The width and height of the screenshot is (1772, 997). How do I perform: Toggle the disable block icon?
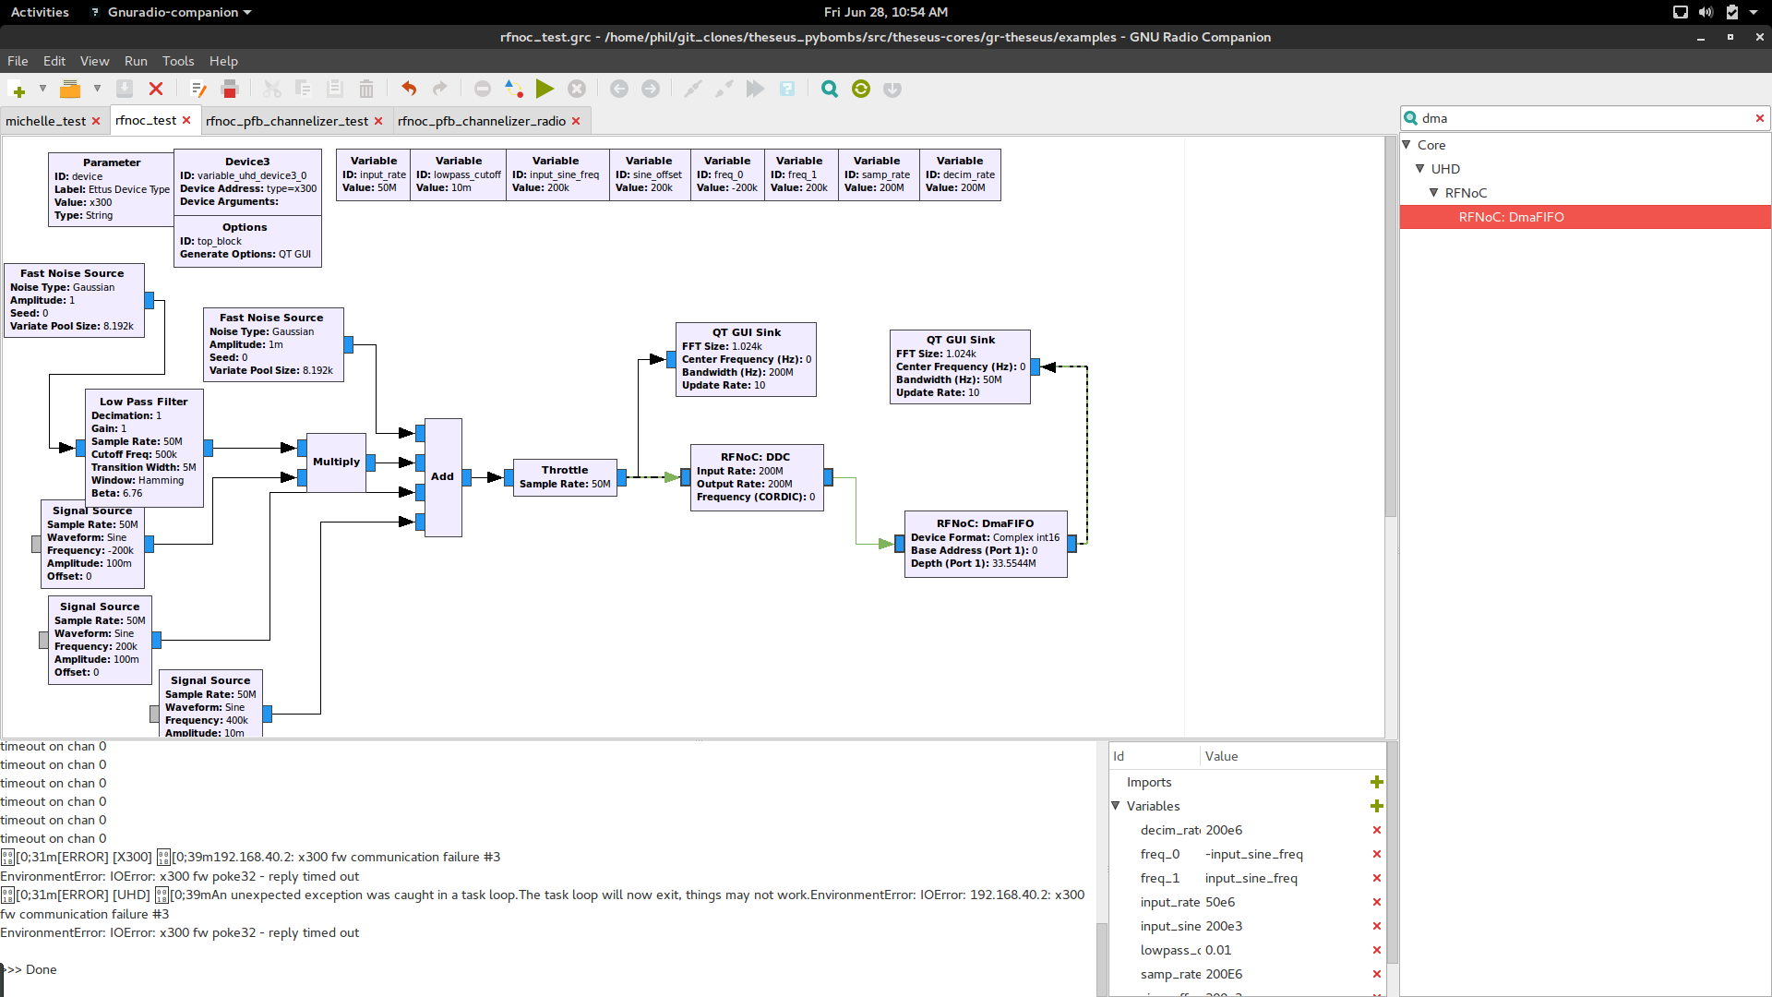[482, 89]
